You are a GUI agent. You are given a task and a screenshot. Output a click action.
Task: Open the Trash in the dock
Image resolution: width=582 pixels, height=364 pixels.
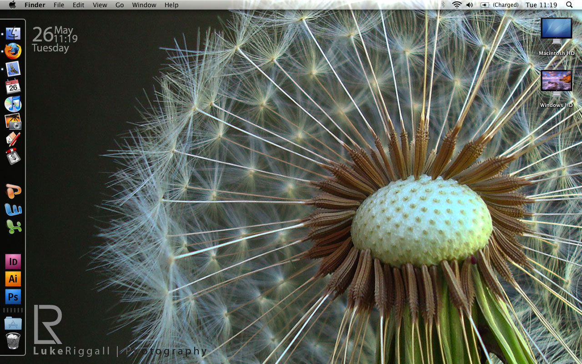point(13,341)
